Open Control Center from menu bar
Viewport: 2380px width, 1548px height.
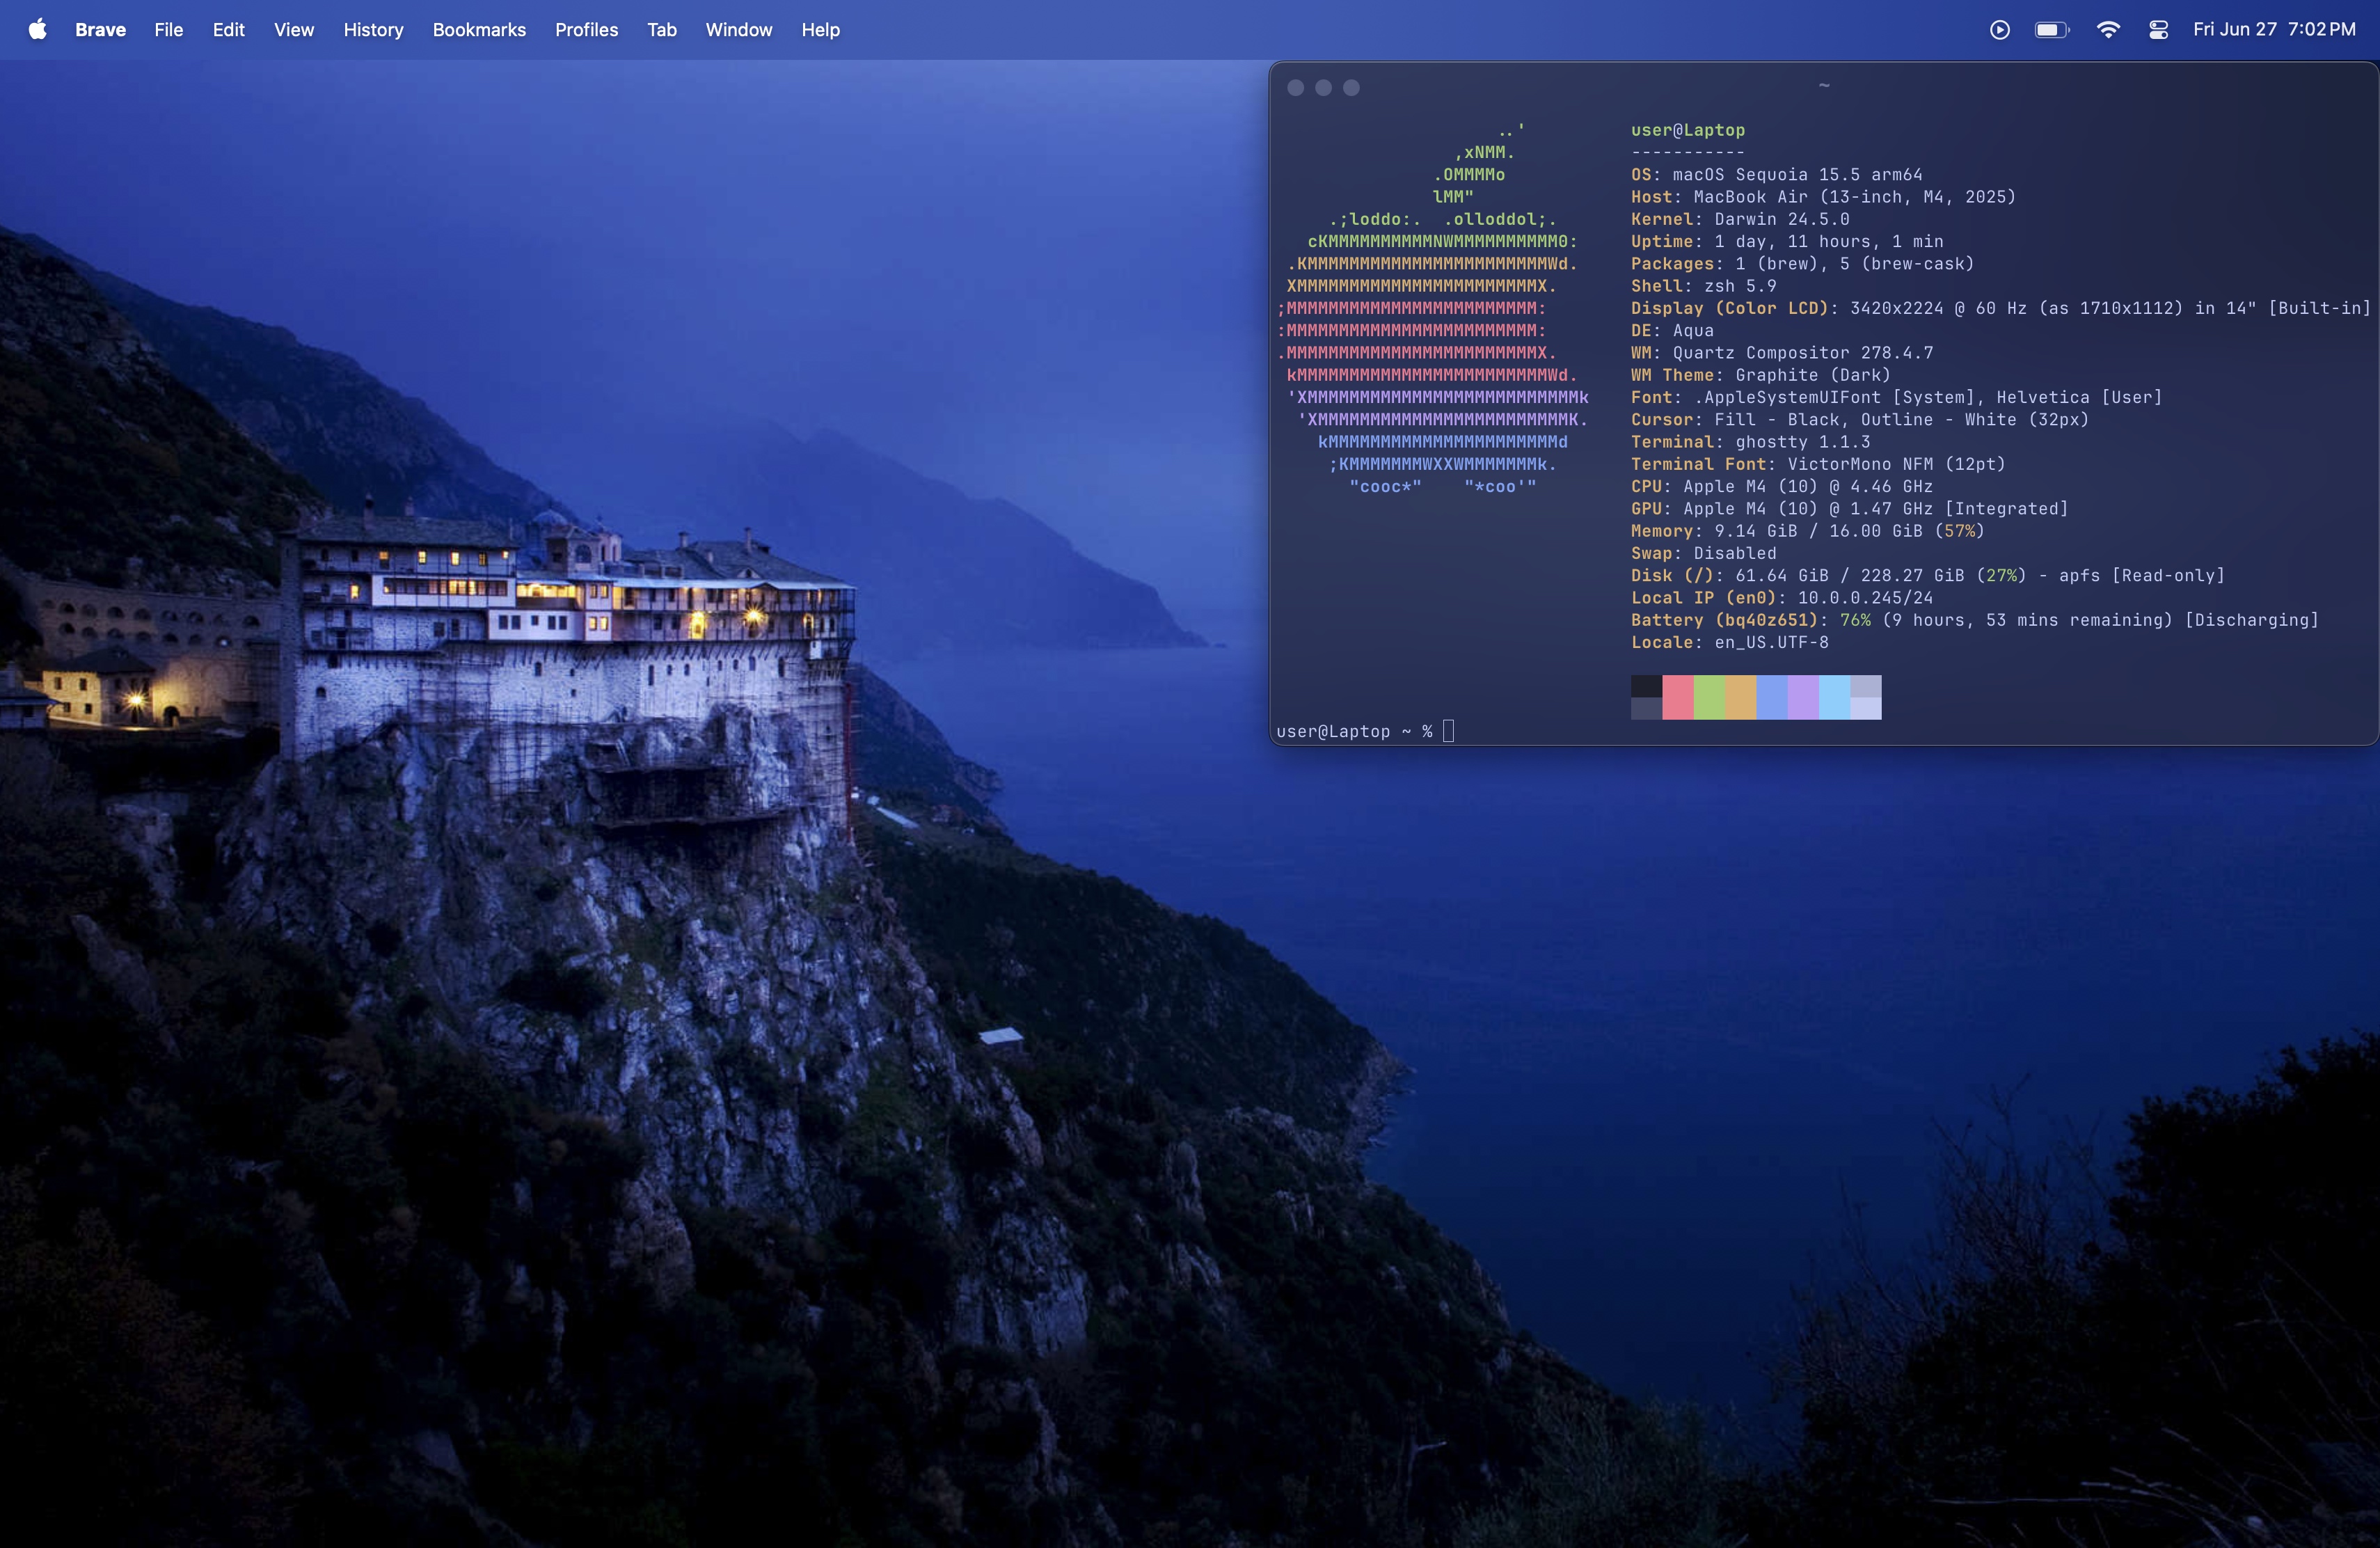pyautogui.click(x=2158, y=30)
